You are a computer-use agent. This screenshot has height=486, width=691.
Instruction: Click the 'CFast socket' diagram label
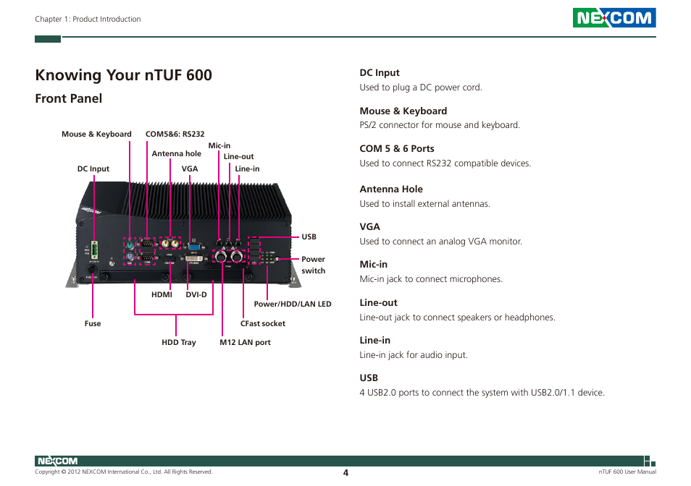click(263, 324)
